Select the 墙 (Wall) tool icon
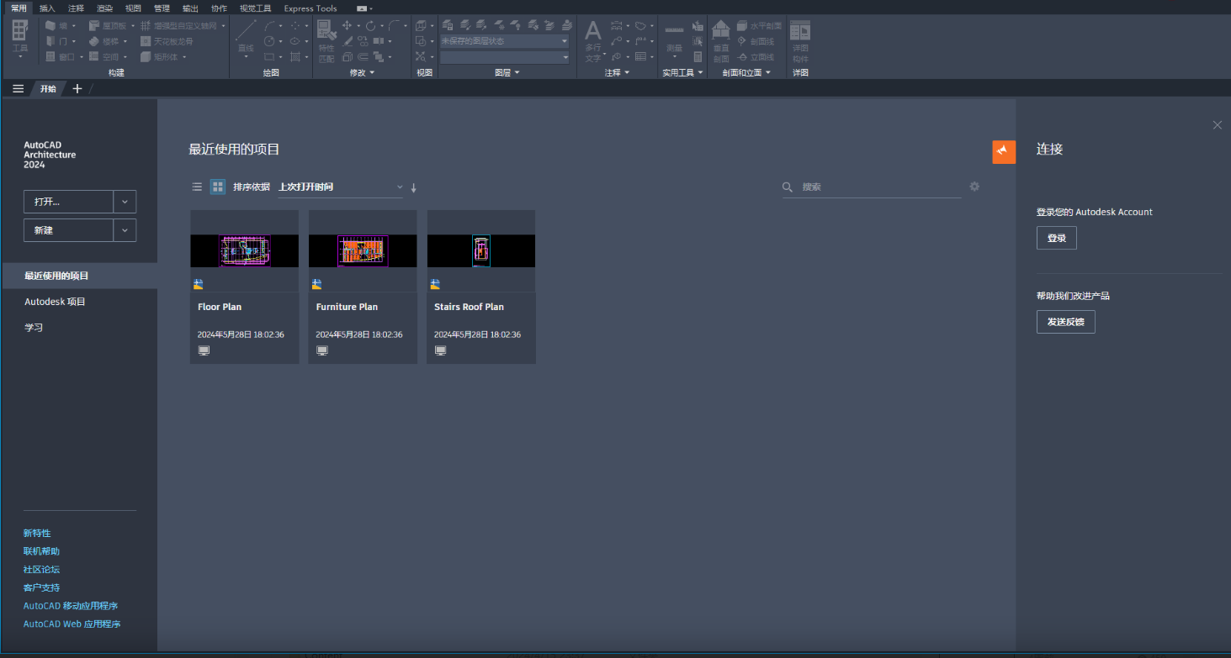The width and height of the screenshot is (1231, 658). tap(50, 25)
